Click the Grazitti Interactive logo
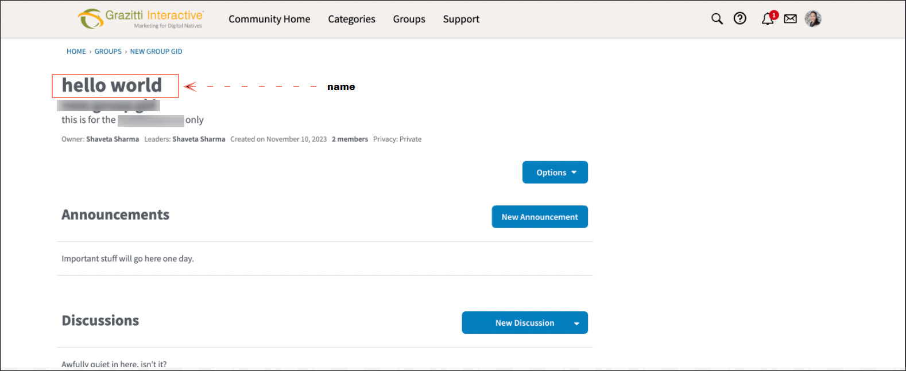Screen dimensions: 906x371 click(x=141, y=19)
